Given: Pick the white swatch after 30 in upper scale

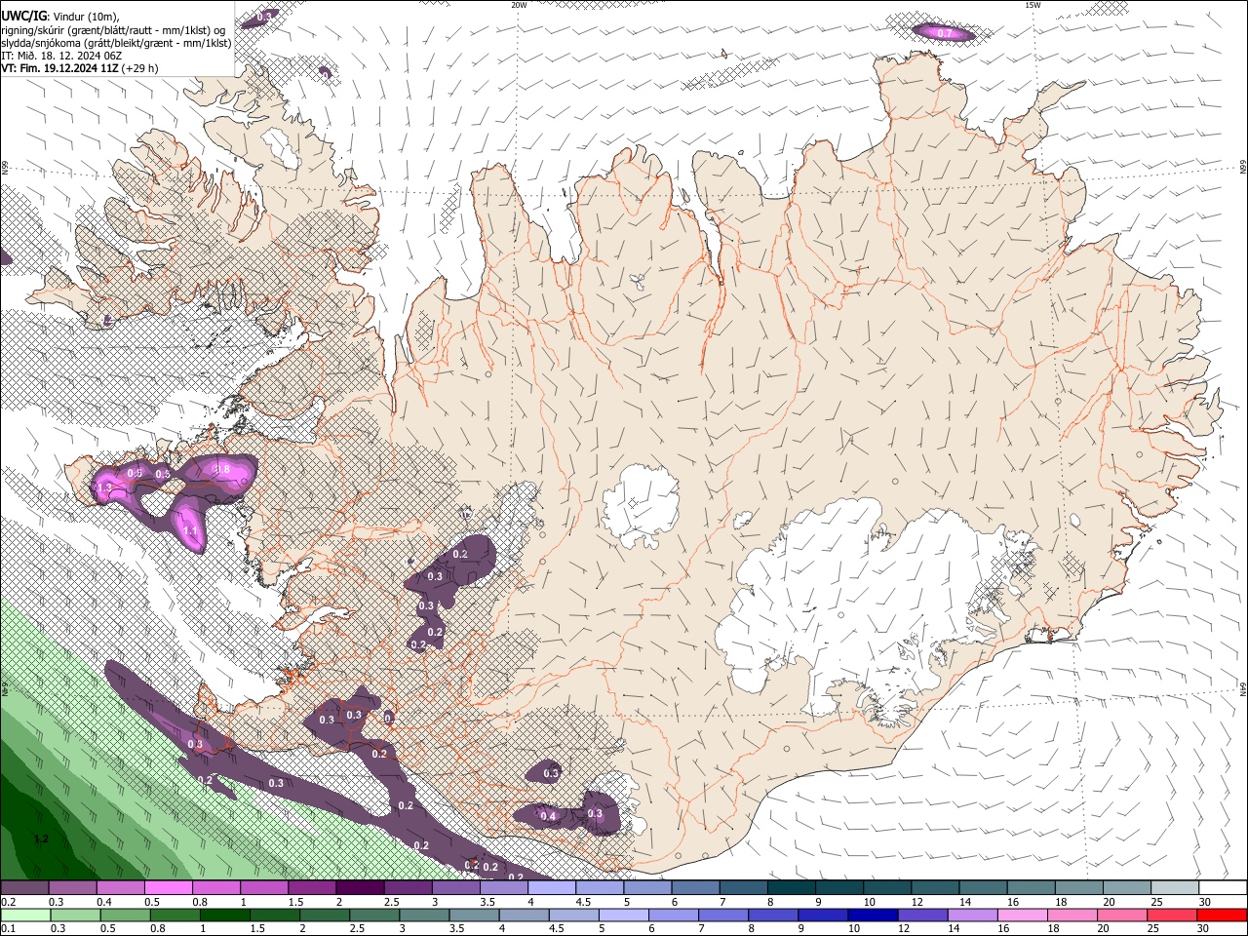Looking at the screenshot, I should pos(1223,888).
